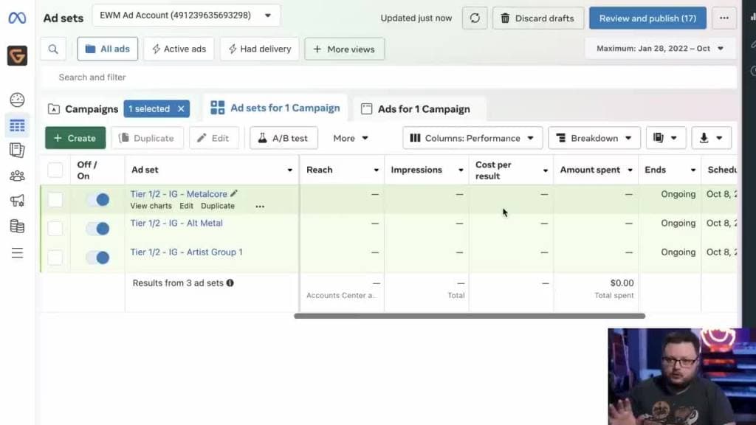Image resolution: width=756 pixels, height=425 pixels.
Task: Click the horizontal table scrollbar
Action: point(469,316)
